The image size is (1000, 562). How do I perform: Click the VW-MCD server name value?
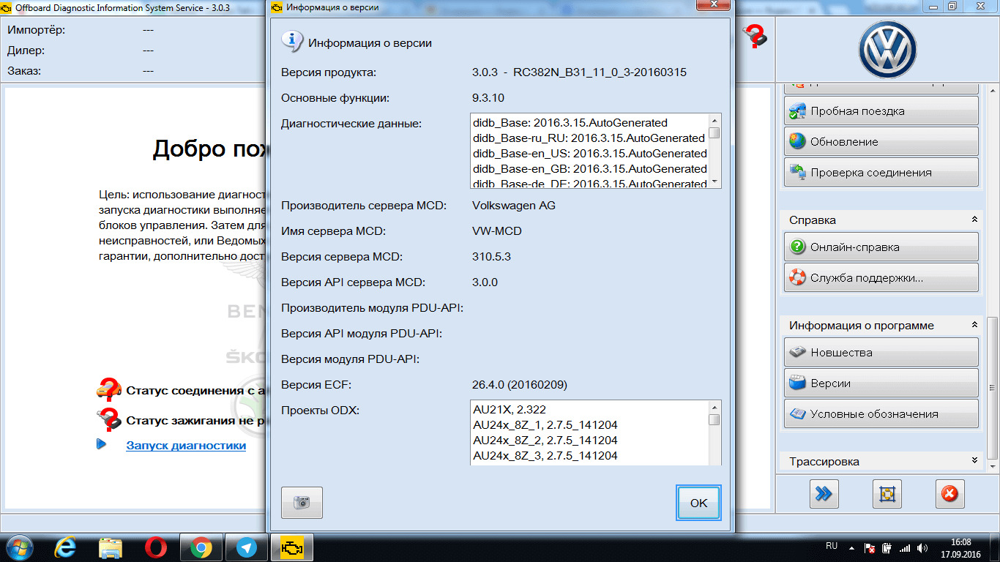tap(497, 231)
